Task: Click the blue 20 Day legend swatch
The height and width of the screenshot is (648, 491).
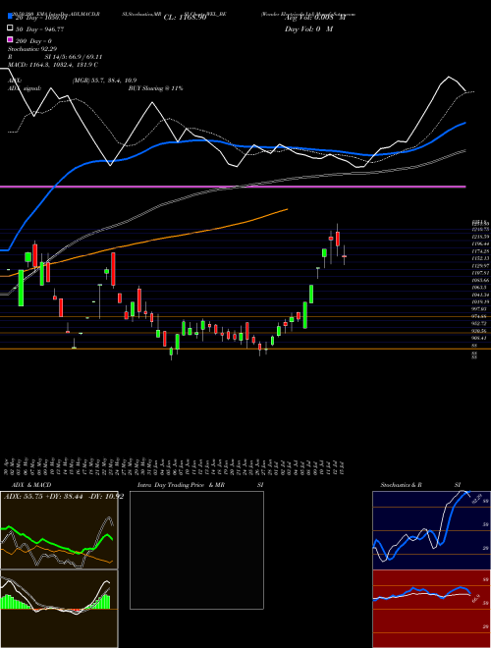Action: (x=10, y=16)
